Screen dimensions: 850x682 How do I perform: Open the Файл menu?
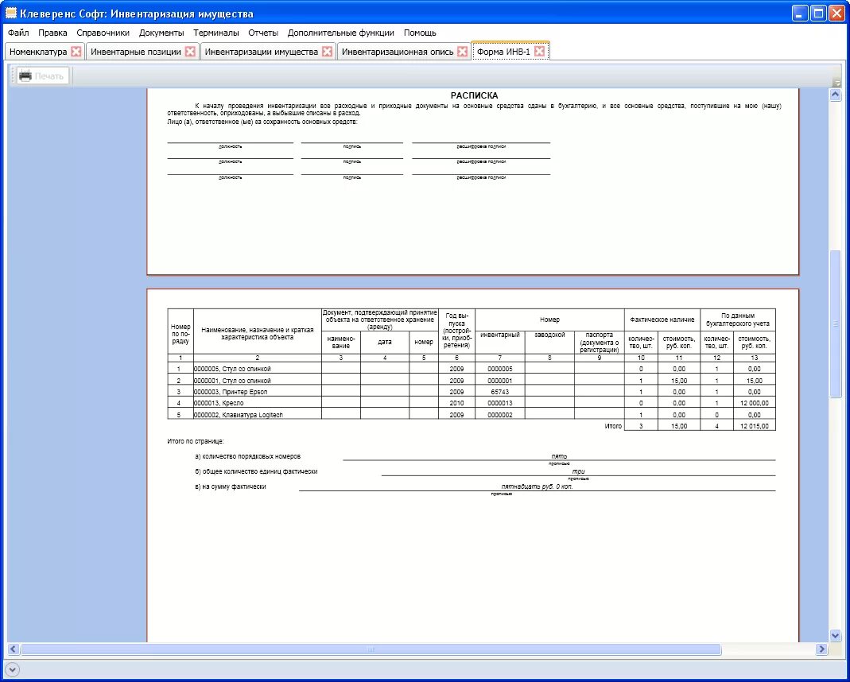(x=18, y=33)
